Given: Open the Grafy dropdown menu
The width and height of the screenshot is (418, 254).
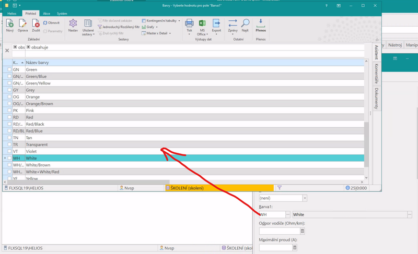Looking at the screenshot, I should (151, 27).
